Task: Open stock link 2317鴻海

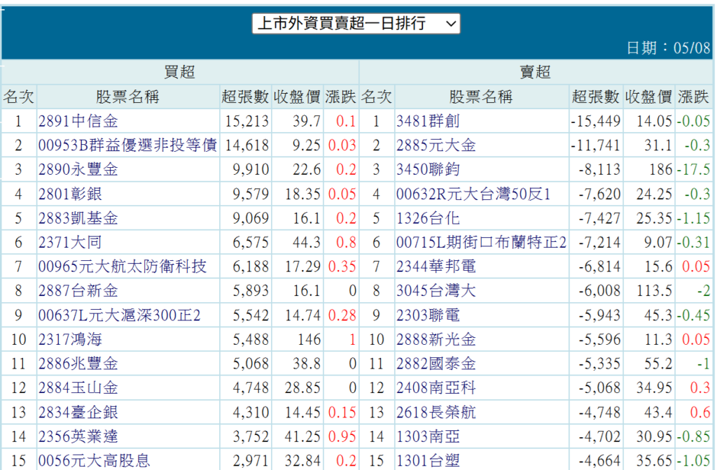Action: click(70, 340)
